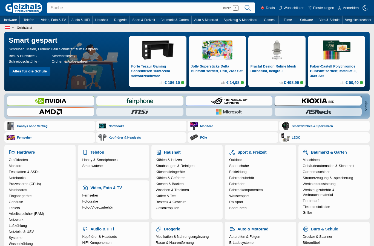
Task: Click the PCIe graphics card thumbnail
Action: (x=194, y=137)
